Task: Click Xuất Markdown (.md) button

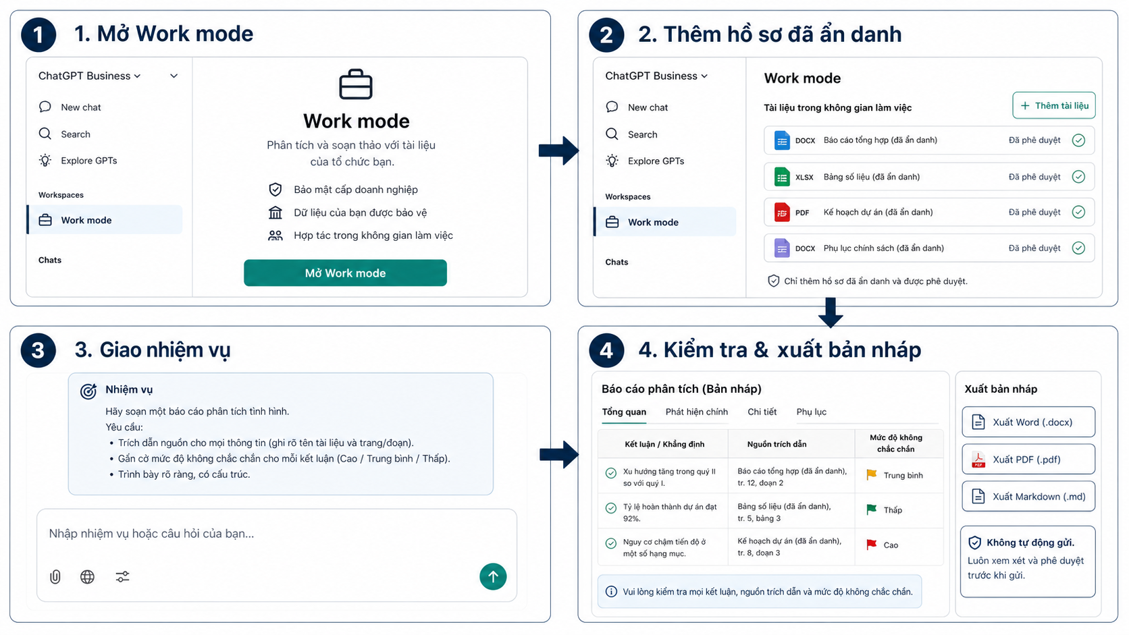Action: point(1028,496)
